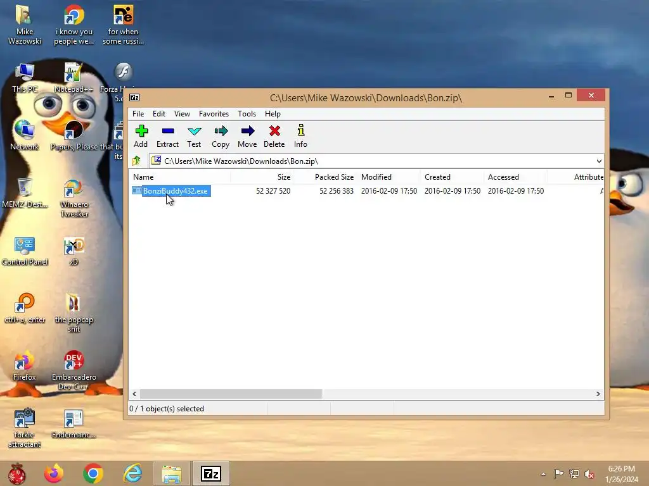This screenshot has width=649, height=486.
Task: Open the Help menu
Action: pos(273,114)
